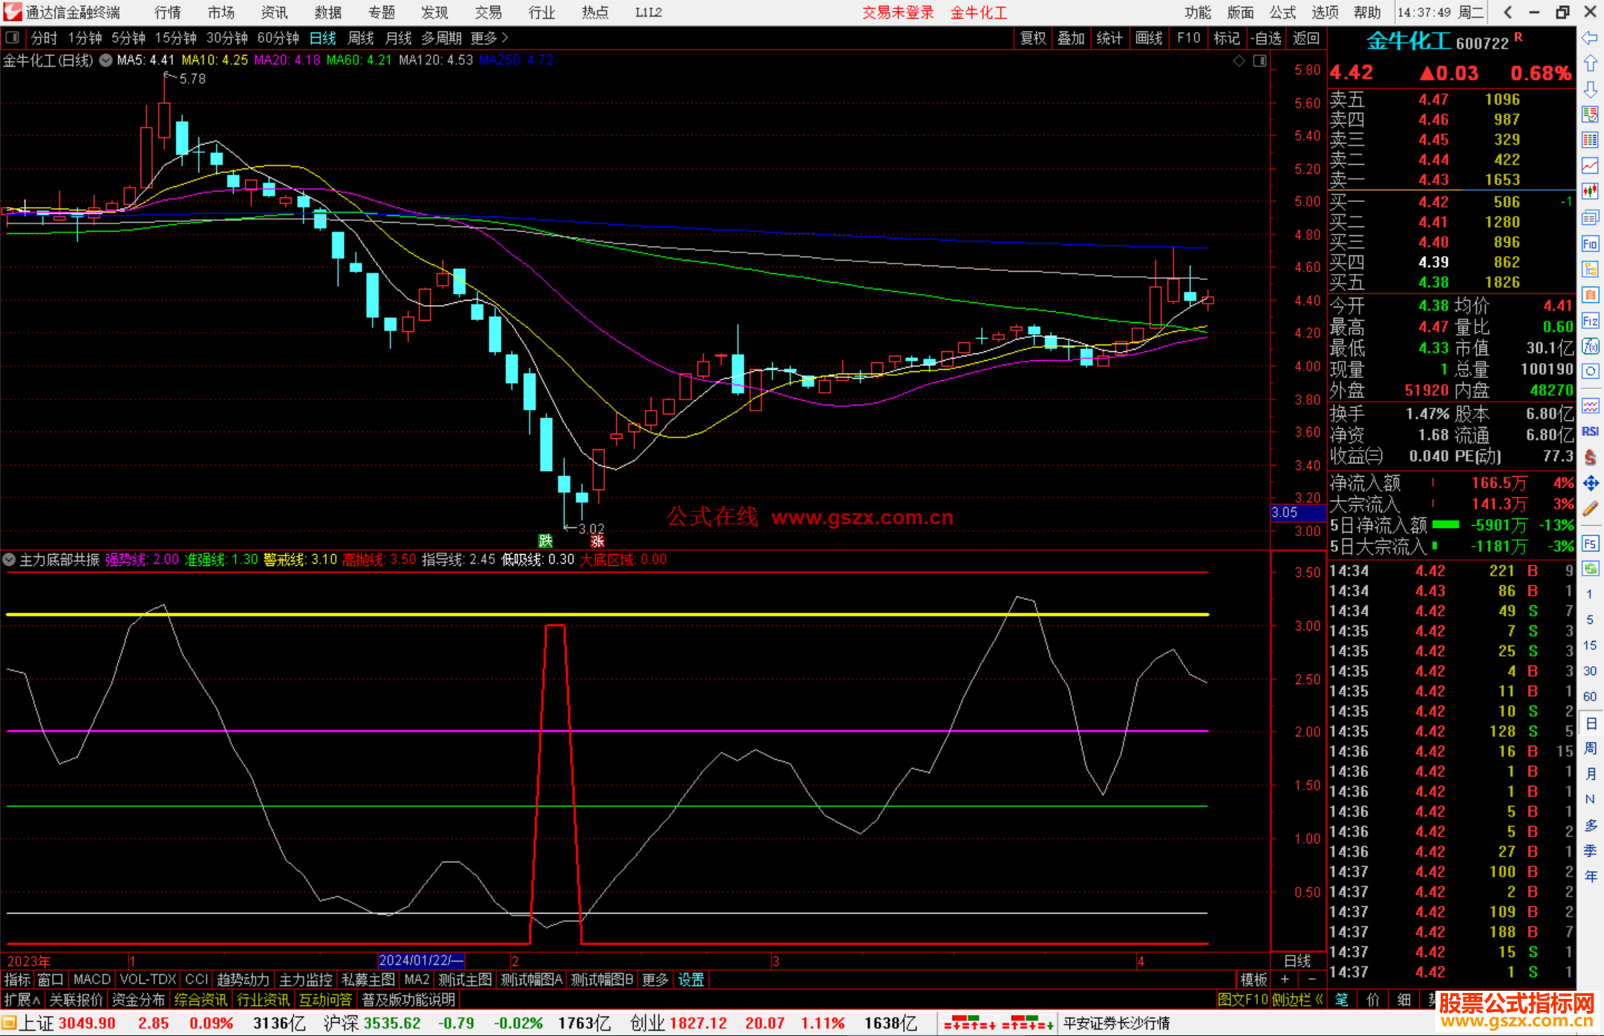This screenshot has height=1036, width=1604.
Task: Click the yellow 警戒线 line in indicator chart
Action: 371,614
